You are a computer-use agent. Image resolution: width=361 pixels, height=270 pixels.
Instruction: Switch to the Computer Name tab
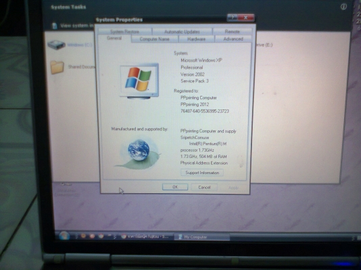point(155,39)
